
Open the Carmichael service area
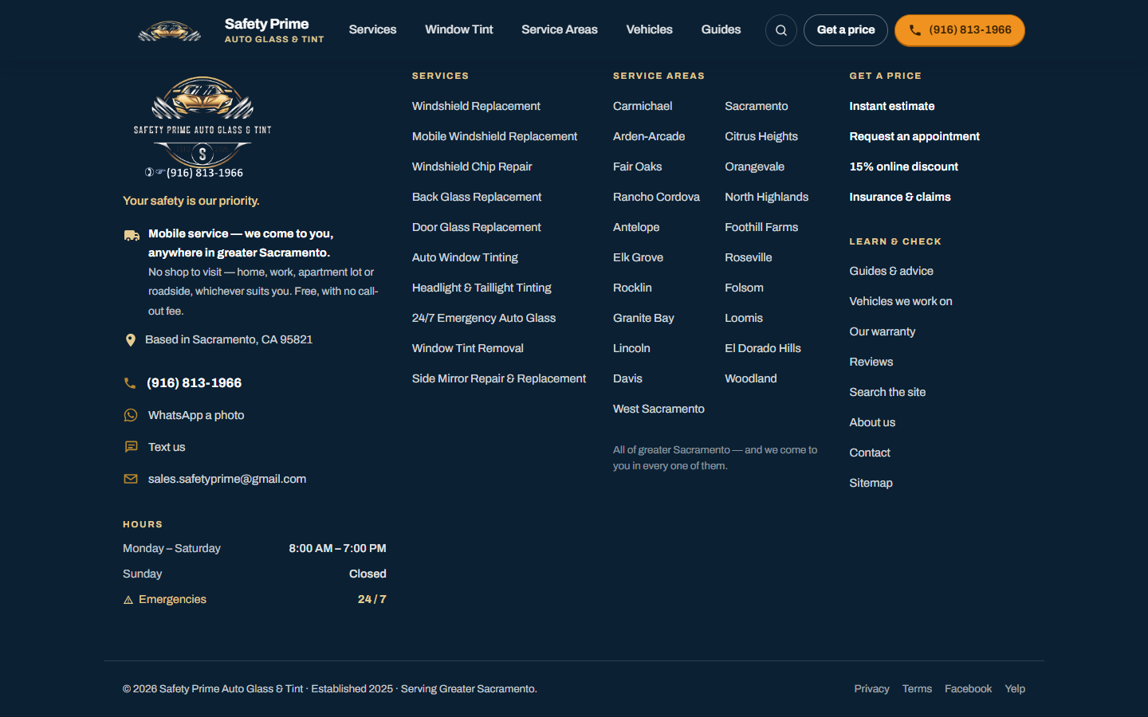point(643,106)
